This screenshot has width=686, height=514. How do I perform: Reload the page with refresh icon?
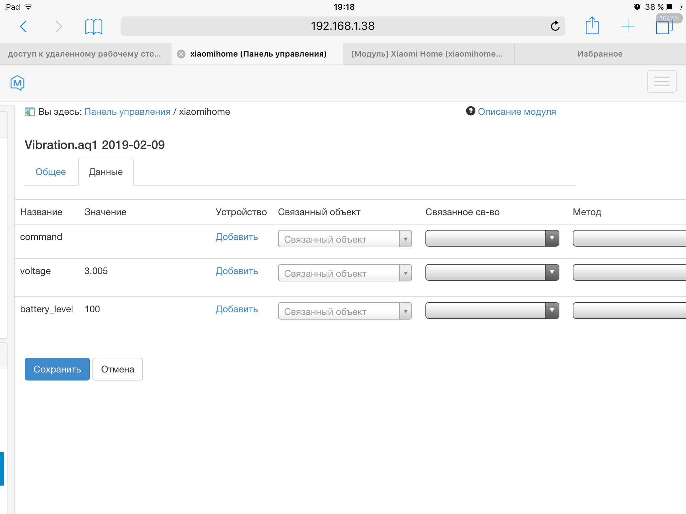pyautogui.click(x=555, y=26)
